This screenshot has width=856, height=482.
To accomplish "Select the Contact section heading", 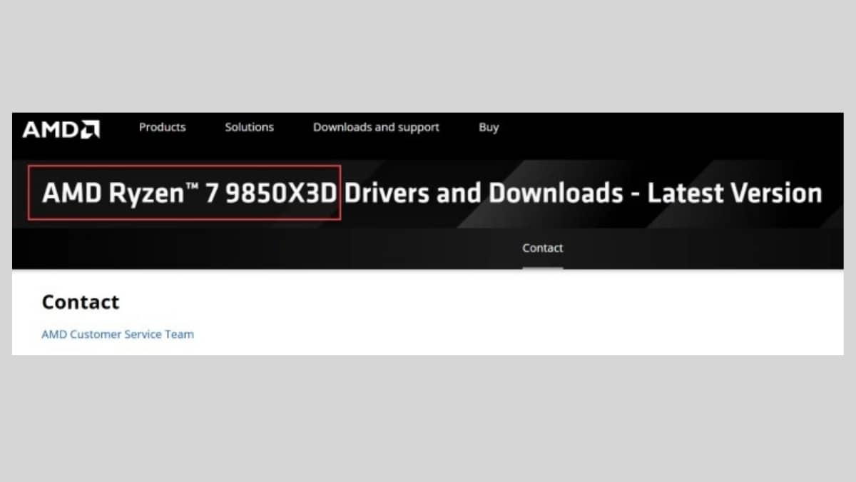I will (x=80, y=302).
